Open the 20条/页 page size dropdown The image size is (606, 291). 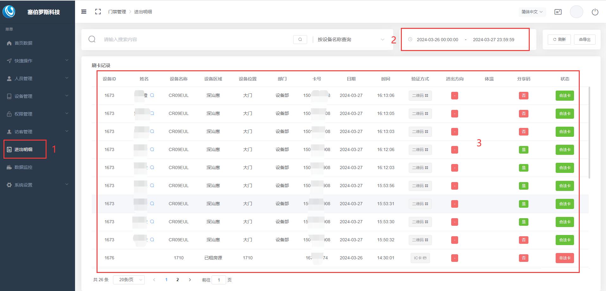129,280
